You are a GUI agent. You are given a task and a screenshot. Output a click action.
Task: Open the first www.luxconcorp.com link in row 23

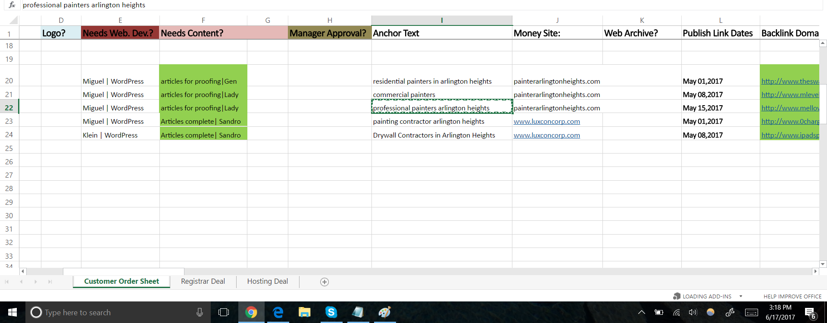click(546, 122)
